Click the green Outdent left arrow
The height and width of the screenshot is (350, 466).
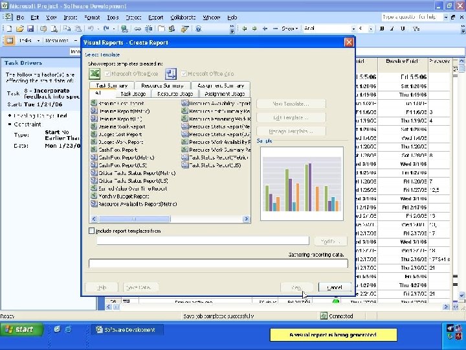[x=244, y=29]
